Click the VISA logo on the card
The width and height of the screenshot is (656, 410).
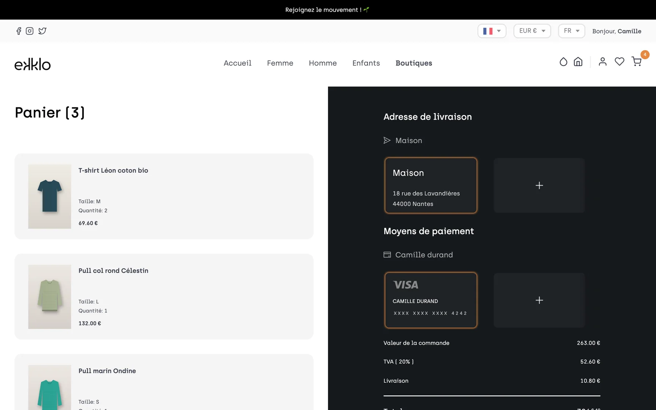point(405,285)
